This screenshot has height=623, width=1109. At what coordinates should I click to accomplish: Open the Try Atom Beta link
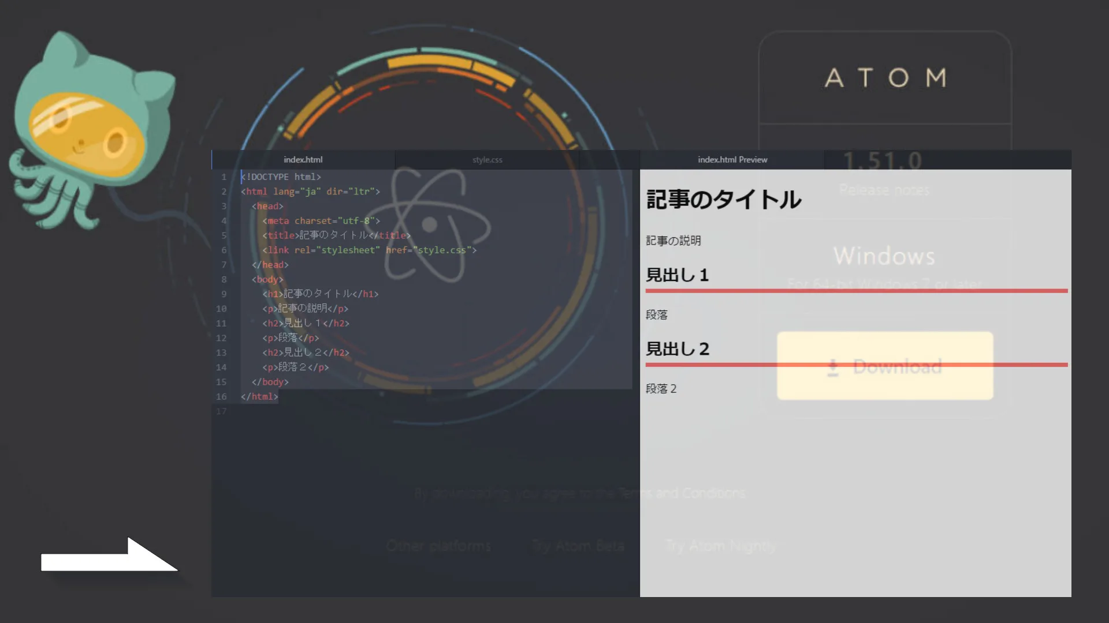point(578,546)
